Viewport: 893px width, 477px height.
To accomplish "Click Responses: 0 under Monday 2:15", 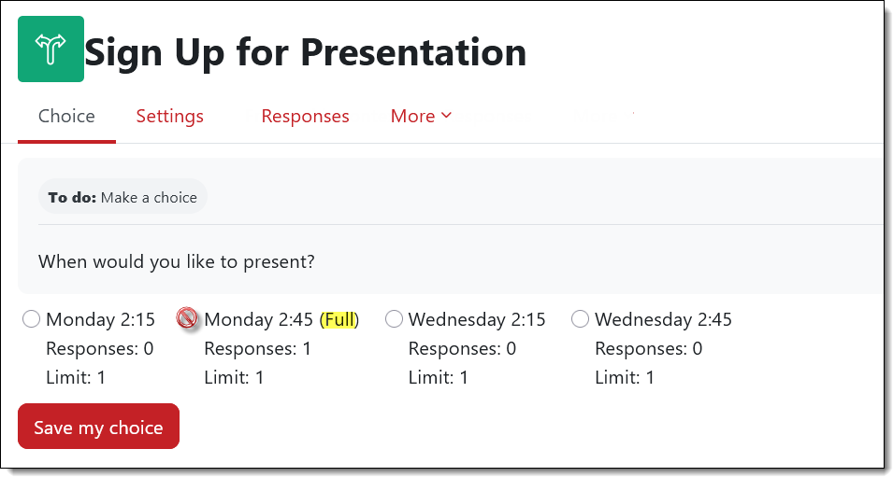I will 99,349.
